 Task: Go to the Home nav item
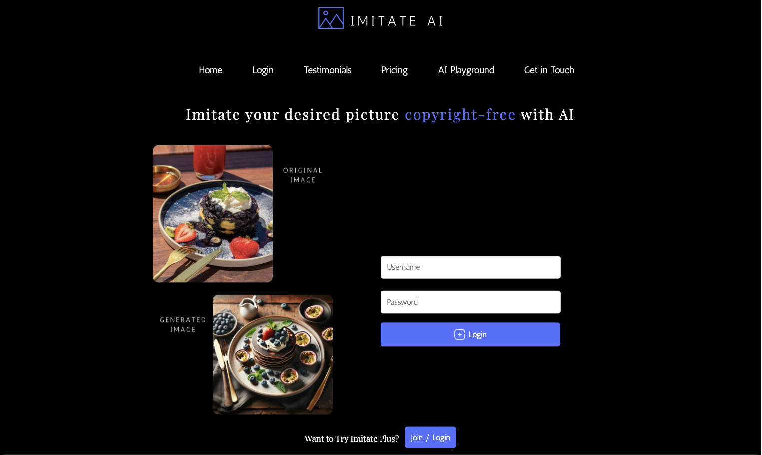coord(210,70)
